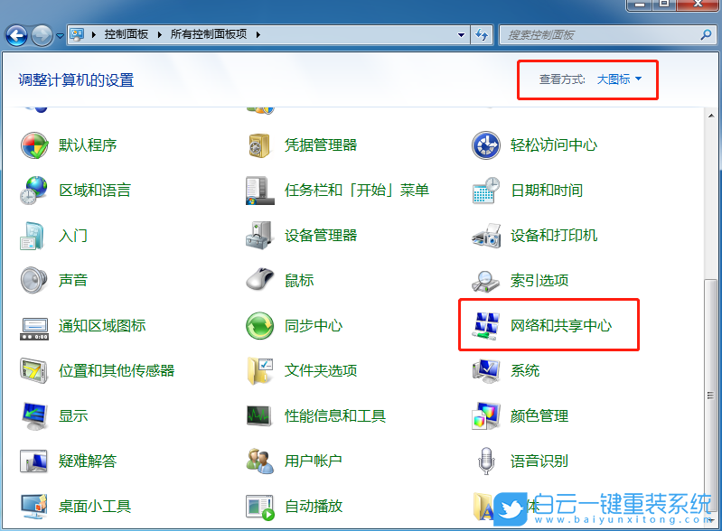Click the 网络和共享中心 link text
The width and height of the screenshot is (722, 531).
pyautogui.click(x=561, y=326)
